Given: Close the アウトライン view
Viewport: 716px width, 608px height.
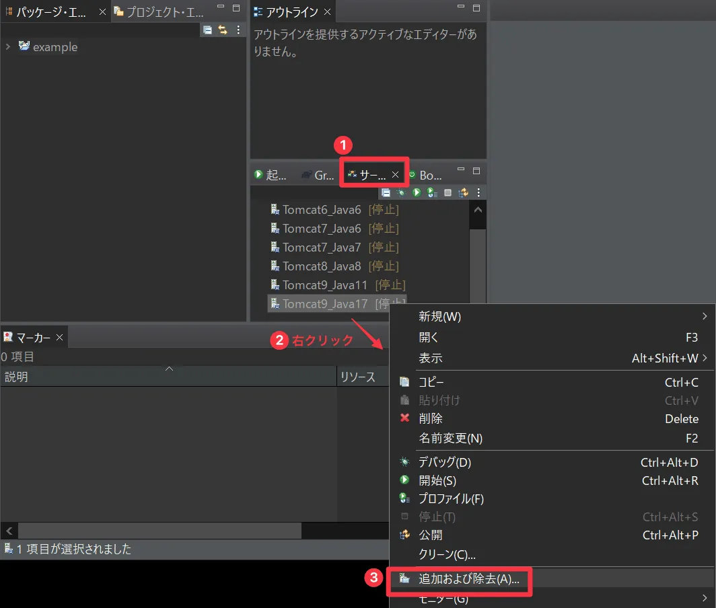Looking at the screenshot, I should tap(328, 12).
